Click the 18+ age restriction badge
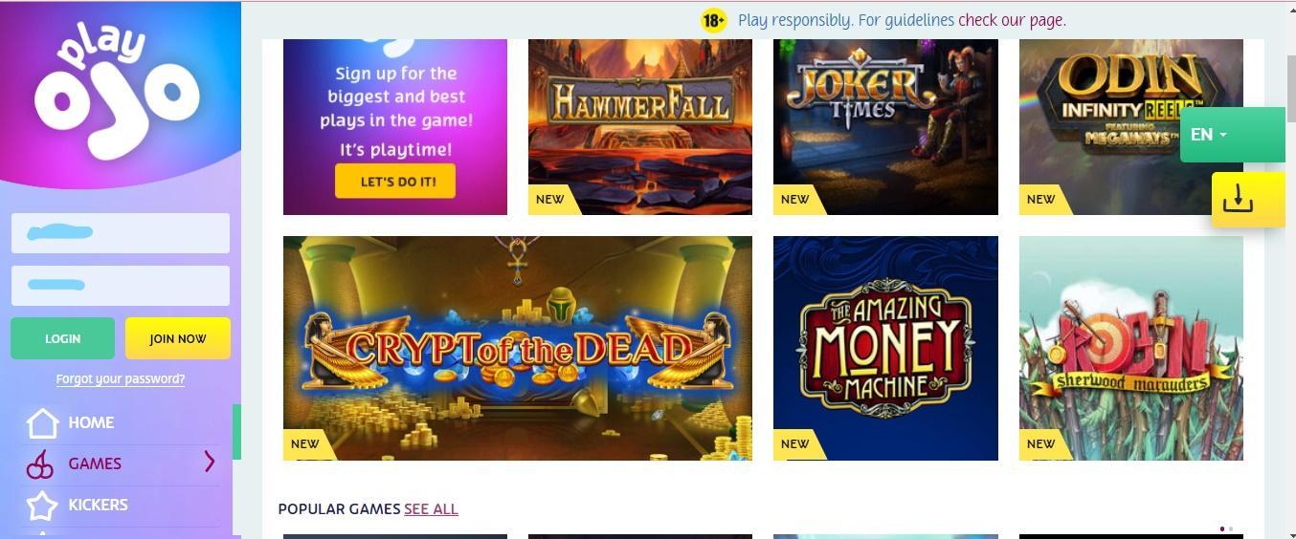1296x539 pixels. point(714,20)
